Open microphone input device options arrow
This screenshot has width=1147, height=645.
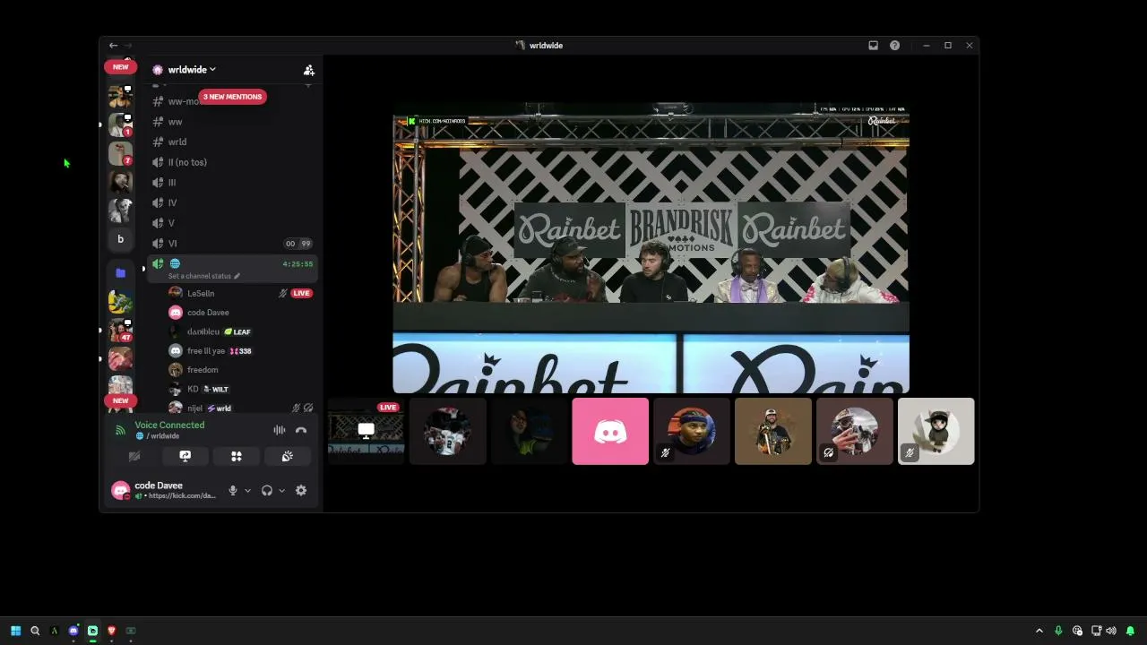[x=247, y=491]
